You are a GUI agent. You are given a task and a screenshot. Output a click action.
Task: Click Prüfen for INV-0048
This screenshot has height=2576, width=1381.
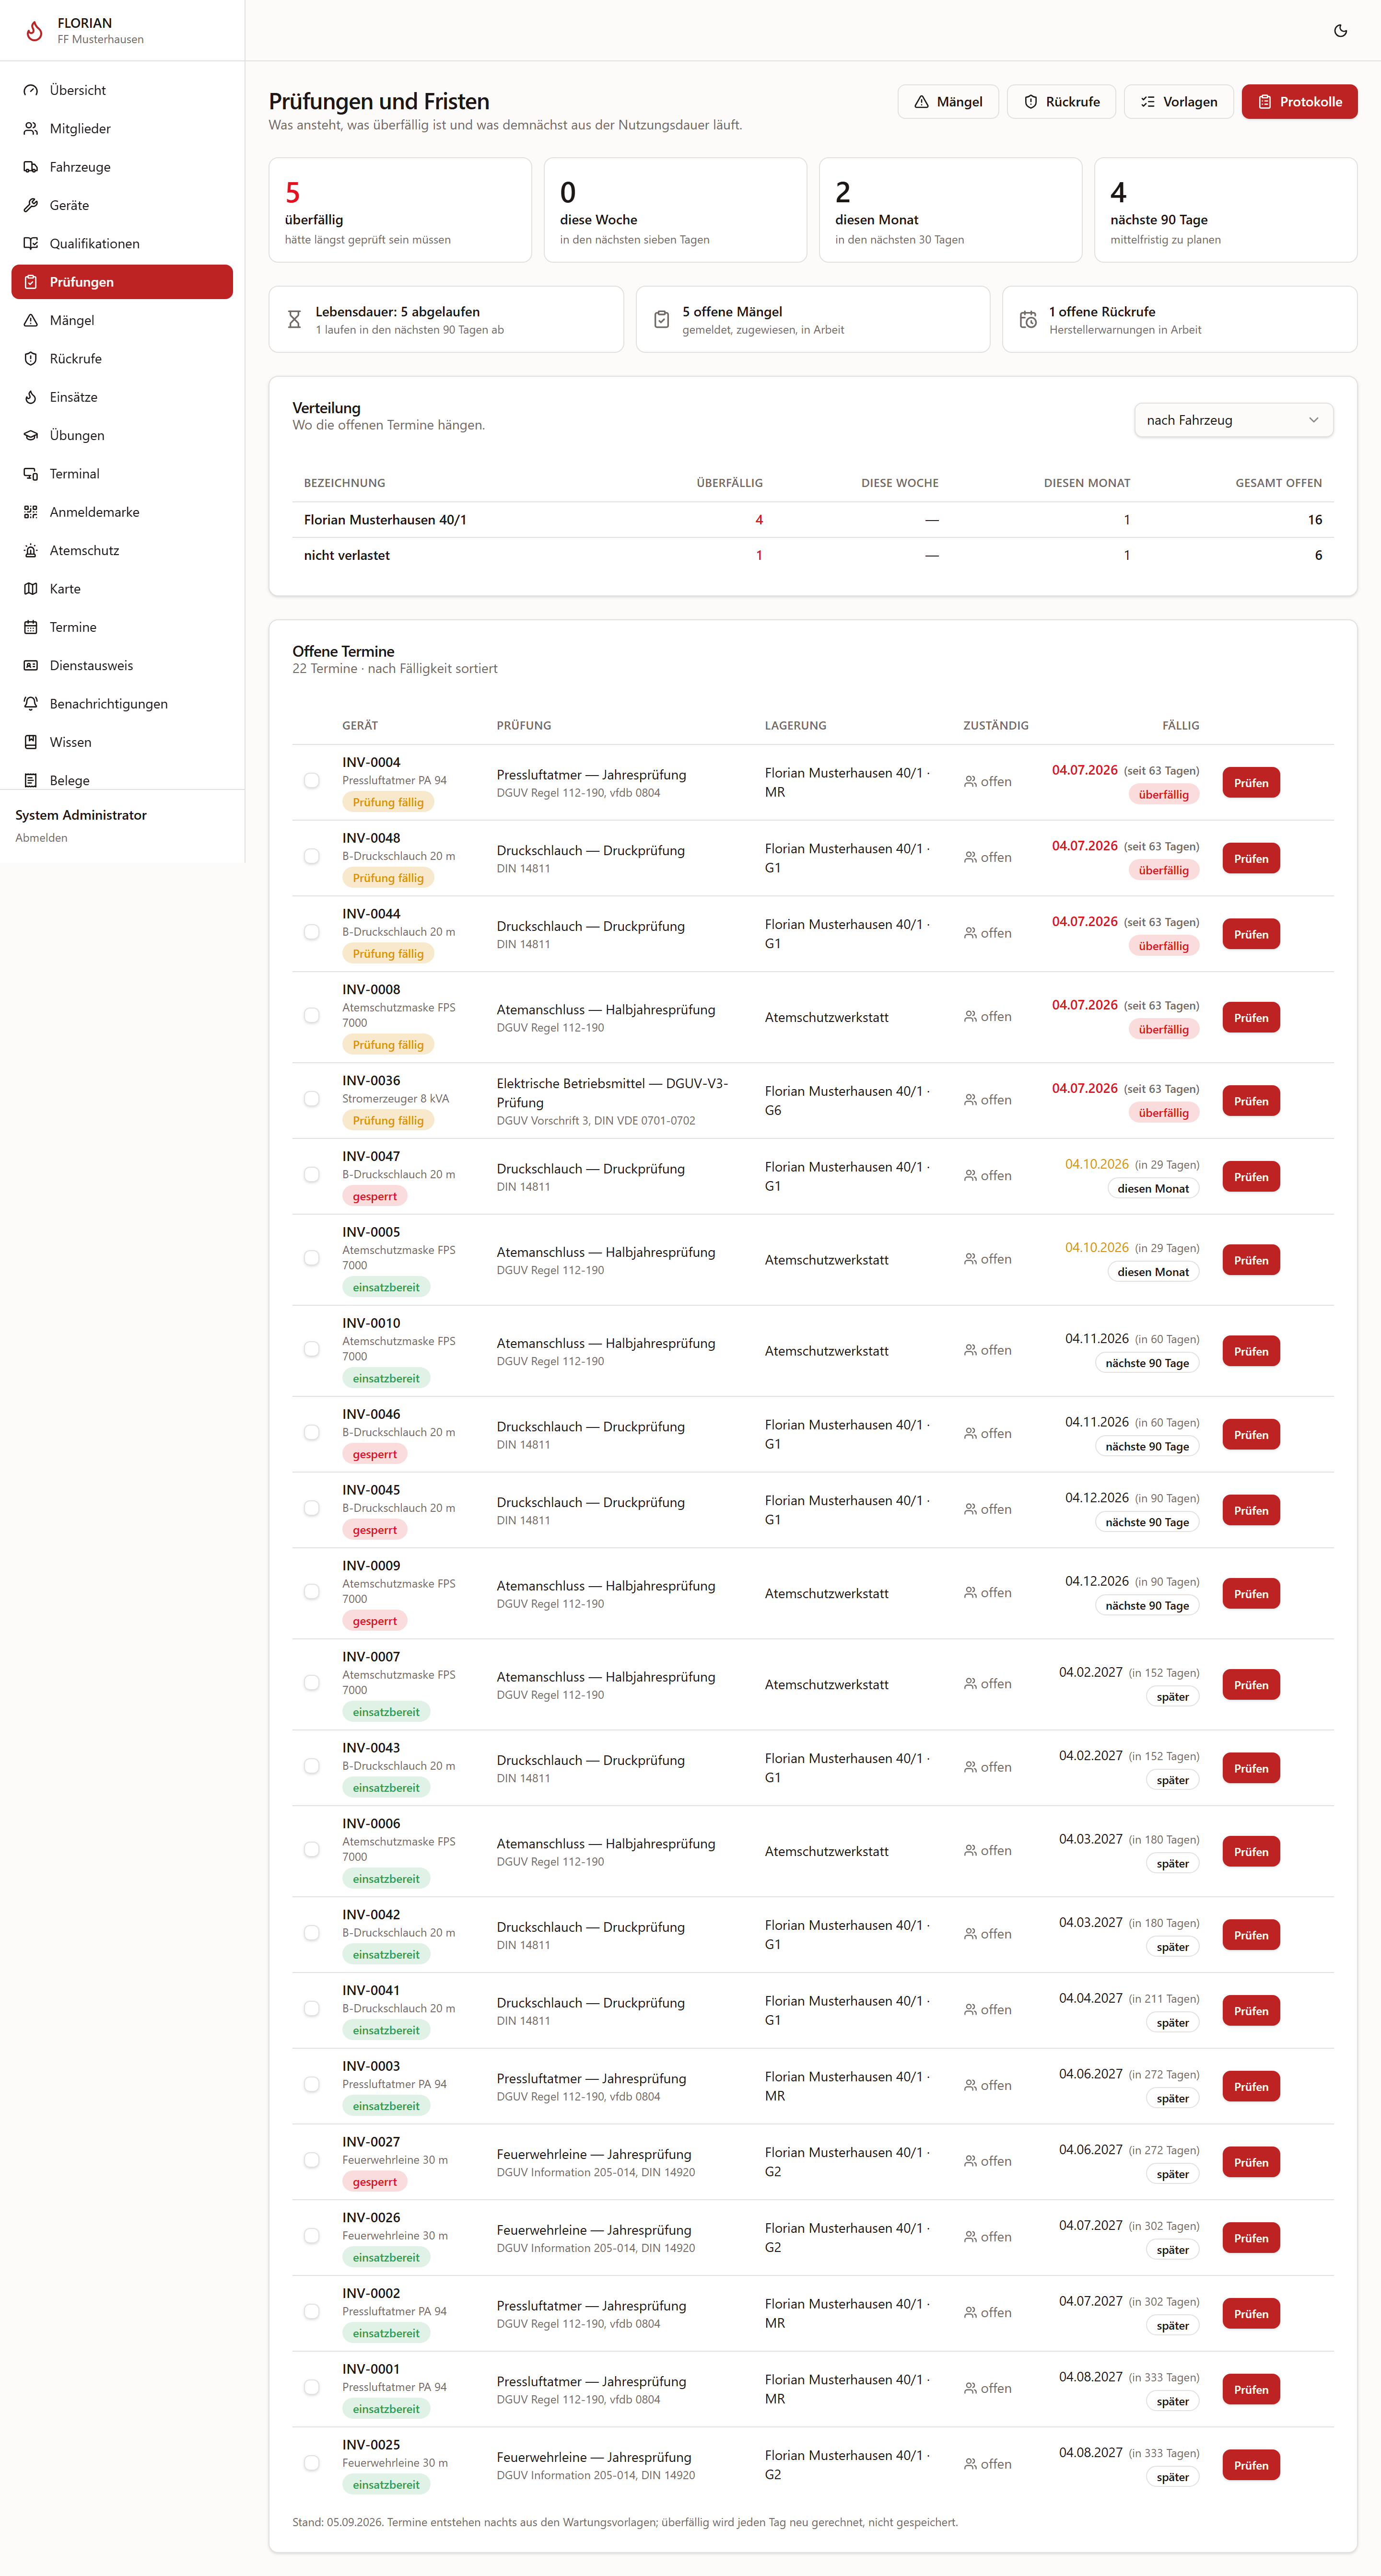click(x=1250, y=859)
